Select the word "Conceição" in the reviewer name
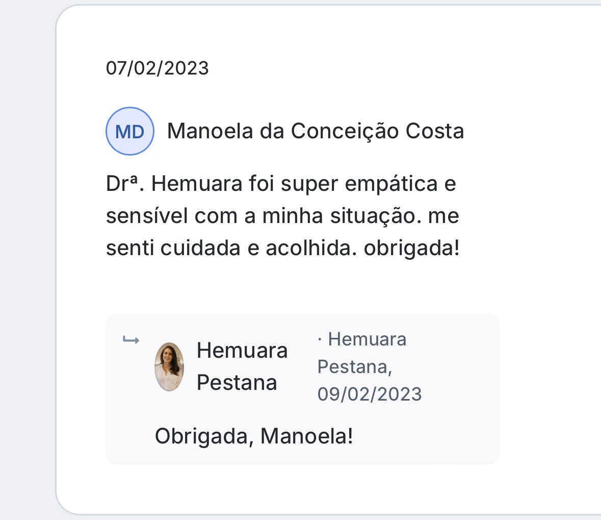This screenshot has height=520, width=601. [345, 132]
